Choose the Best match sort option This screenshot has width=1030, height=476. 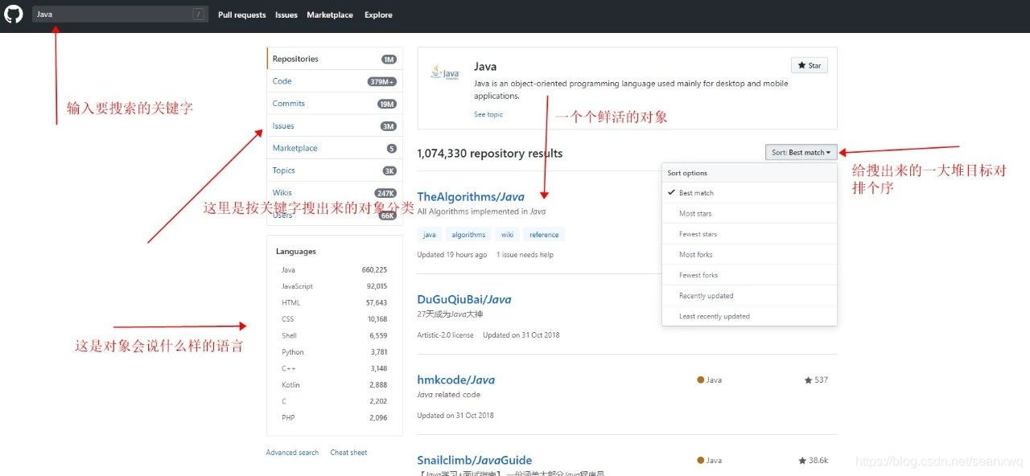click(x=749, y=193)
